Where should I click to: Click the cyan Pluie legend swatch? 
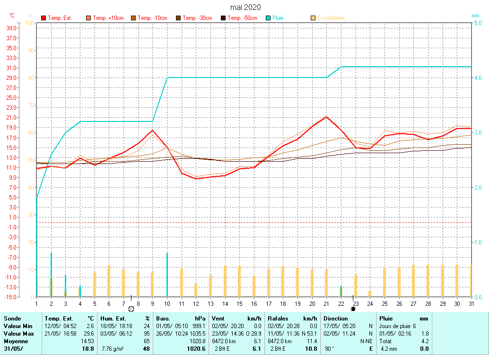click(x=268, y=18)
